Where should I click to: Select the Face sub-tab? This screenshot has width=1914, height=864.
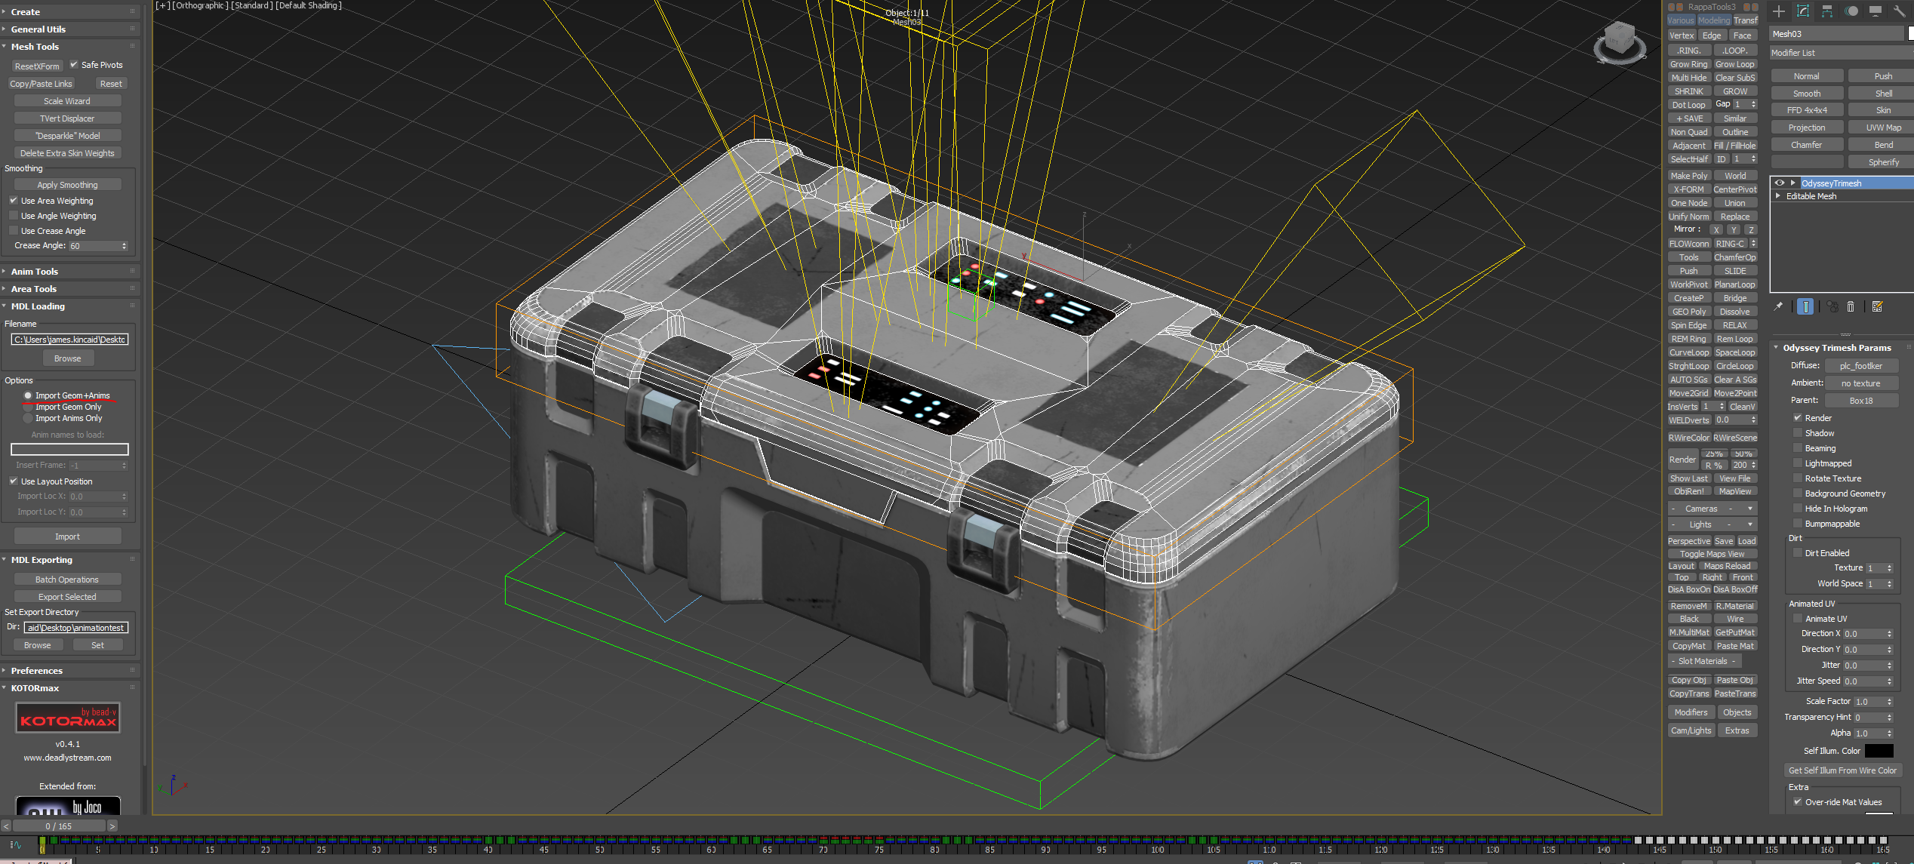1743,35
